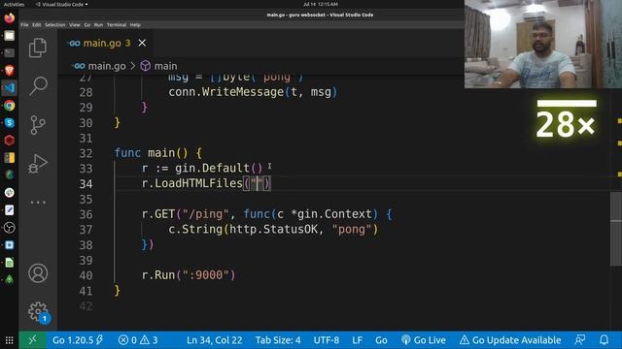Click the warnings count 3 in status bar
Screen dimensions: 622x349
149,340
